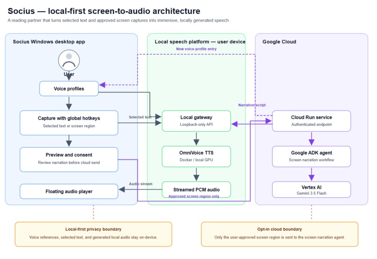
Task: Click the Floating audio player node
Action: (69, 192)
